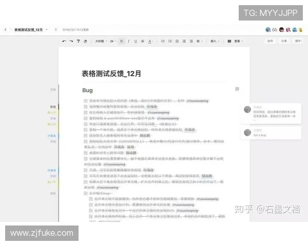Screen dimensions: 308x246
Task: Open the 插入 insert dropdown
Action: tap(215, 41)
